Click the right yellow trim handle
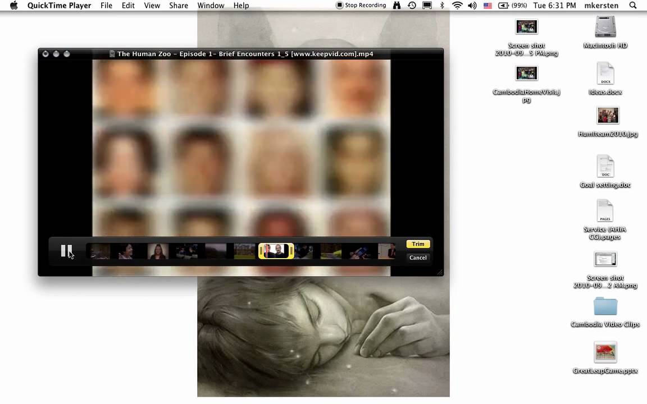This screenshot has width=647, height=404. 291,251
